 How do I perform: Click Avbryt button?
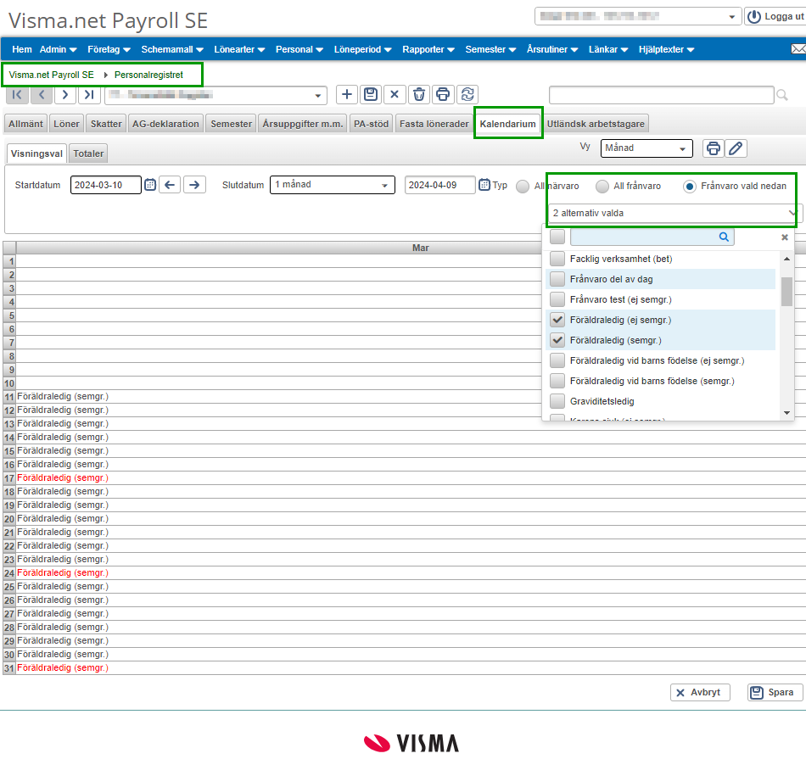pyautogui.click(x=700, y=692)
